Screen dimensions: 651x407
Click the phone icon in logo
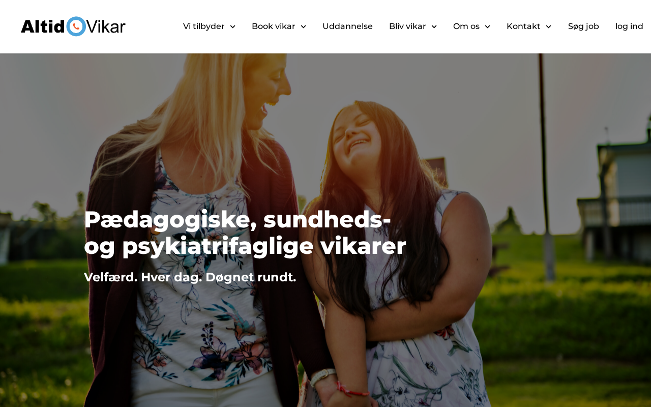click(x=76, y=26)
